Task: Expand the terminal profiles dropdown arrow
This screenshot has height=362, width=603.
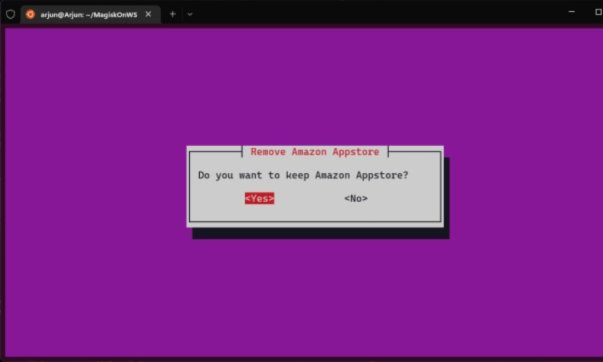Action: coord(190,14)
